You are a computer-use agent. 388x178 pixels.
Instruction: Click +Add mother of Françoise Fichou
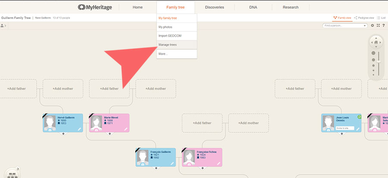[x=248, y=123]
